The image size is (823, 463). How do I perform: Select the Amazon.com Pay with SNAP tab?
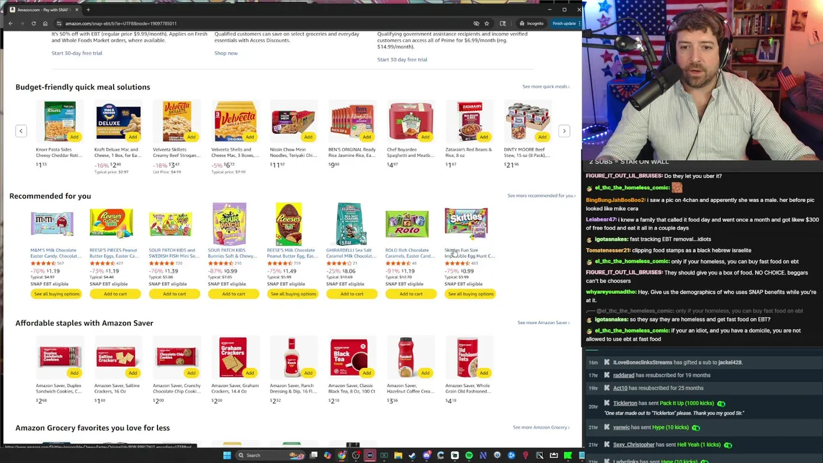43,10
